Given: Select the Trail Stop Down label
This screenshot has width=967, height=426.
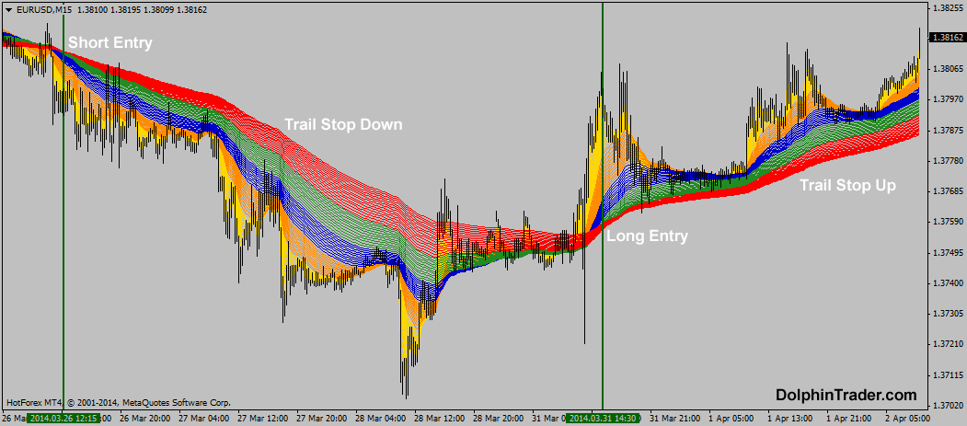Looking at the screenshot, I should click(x=342, y=124).
